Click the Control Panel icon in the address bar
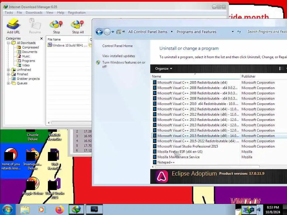 (x=119, y=32)
